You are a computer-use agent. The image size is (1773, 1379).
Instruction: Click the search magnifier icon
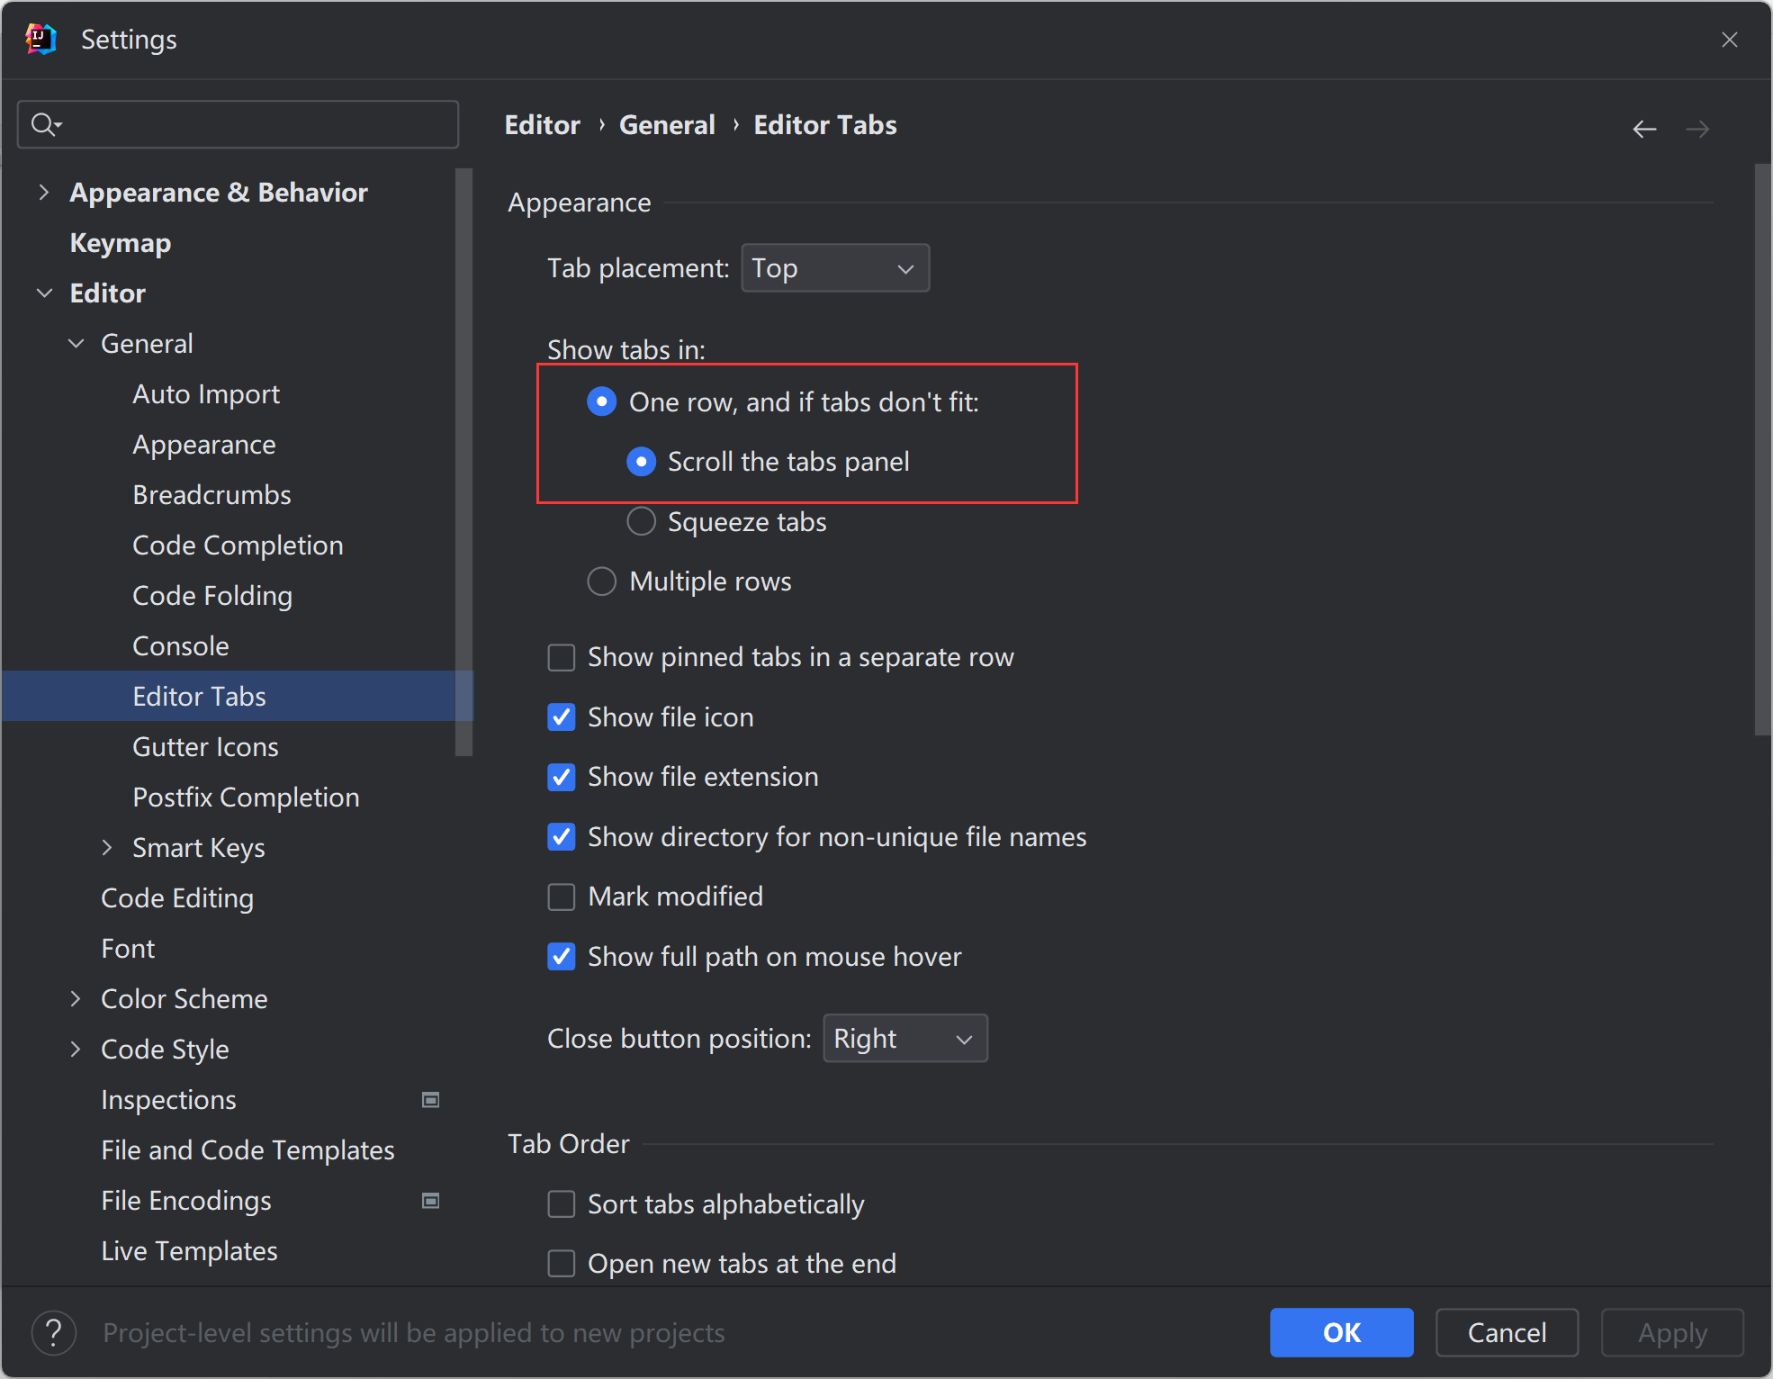[x=44, y=124]
